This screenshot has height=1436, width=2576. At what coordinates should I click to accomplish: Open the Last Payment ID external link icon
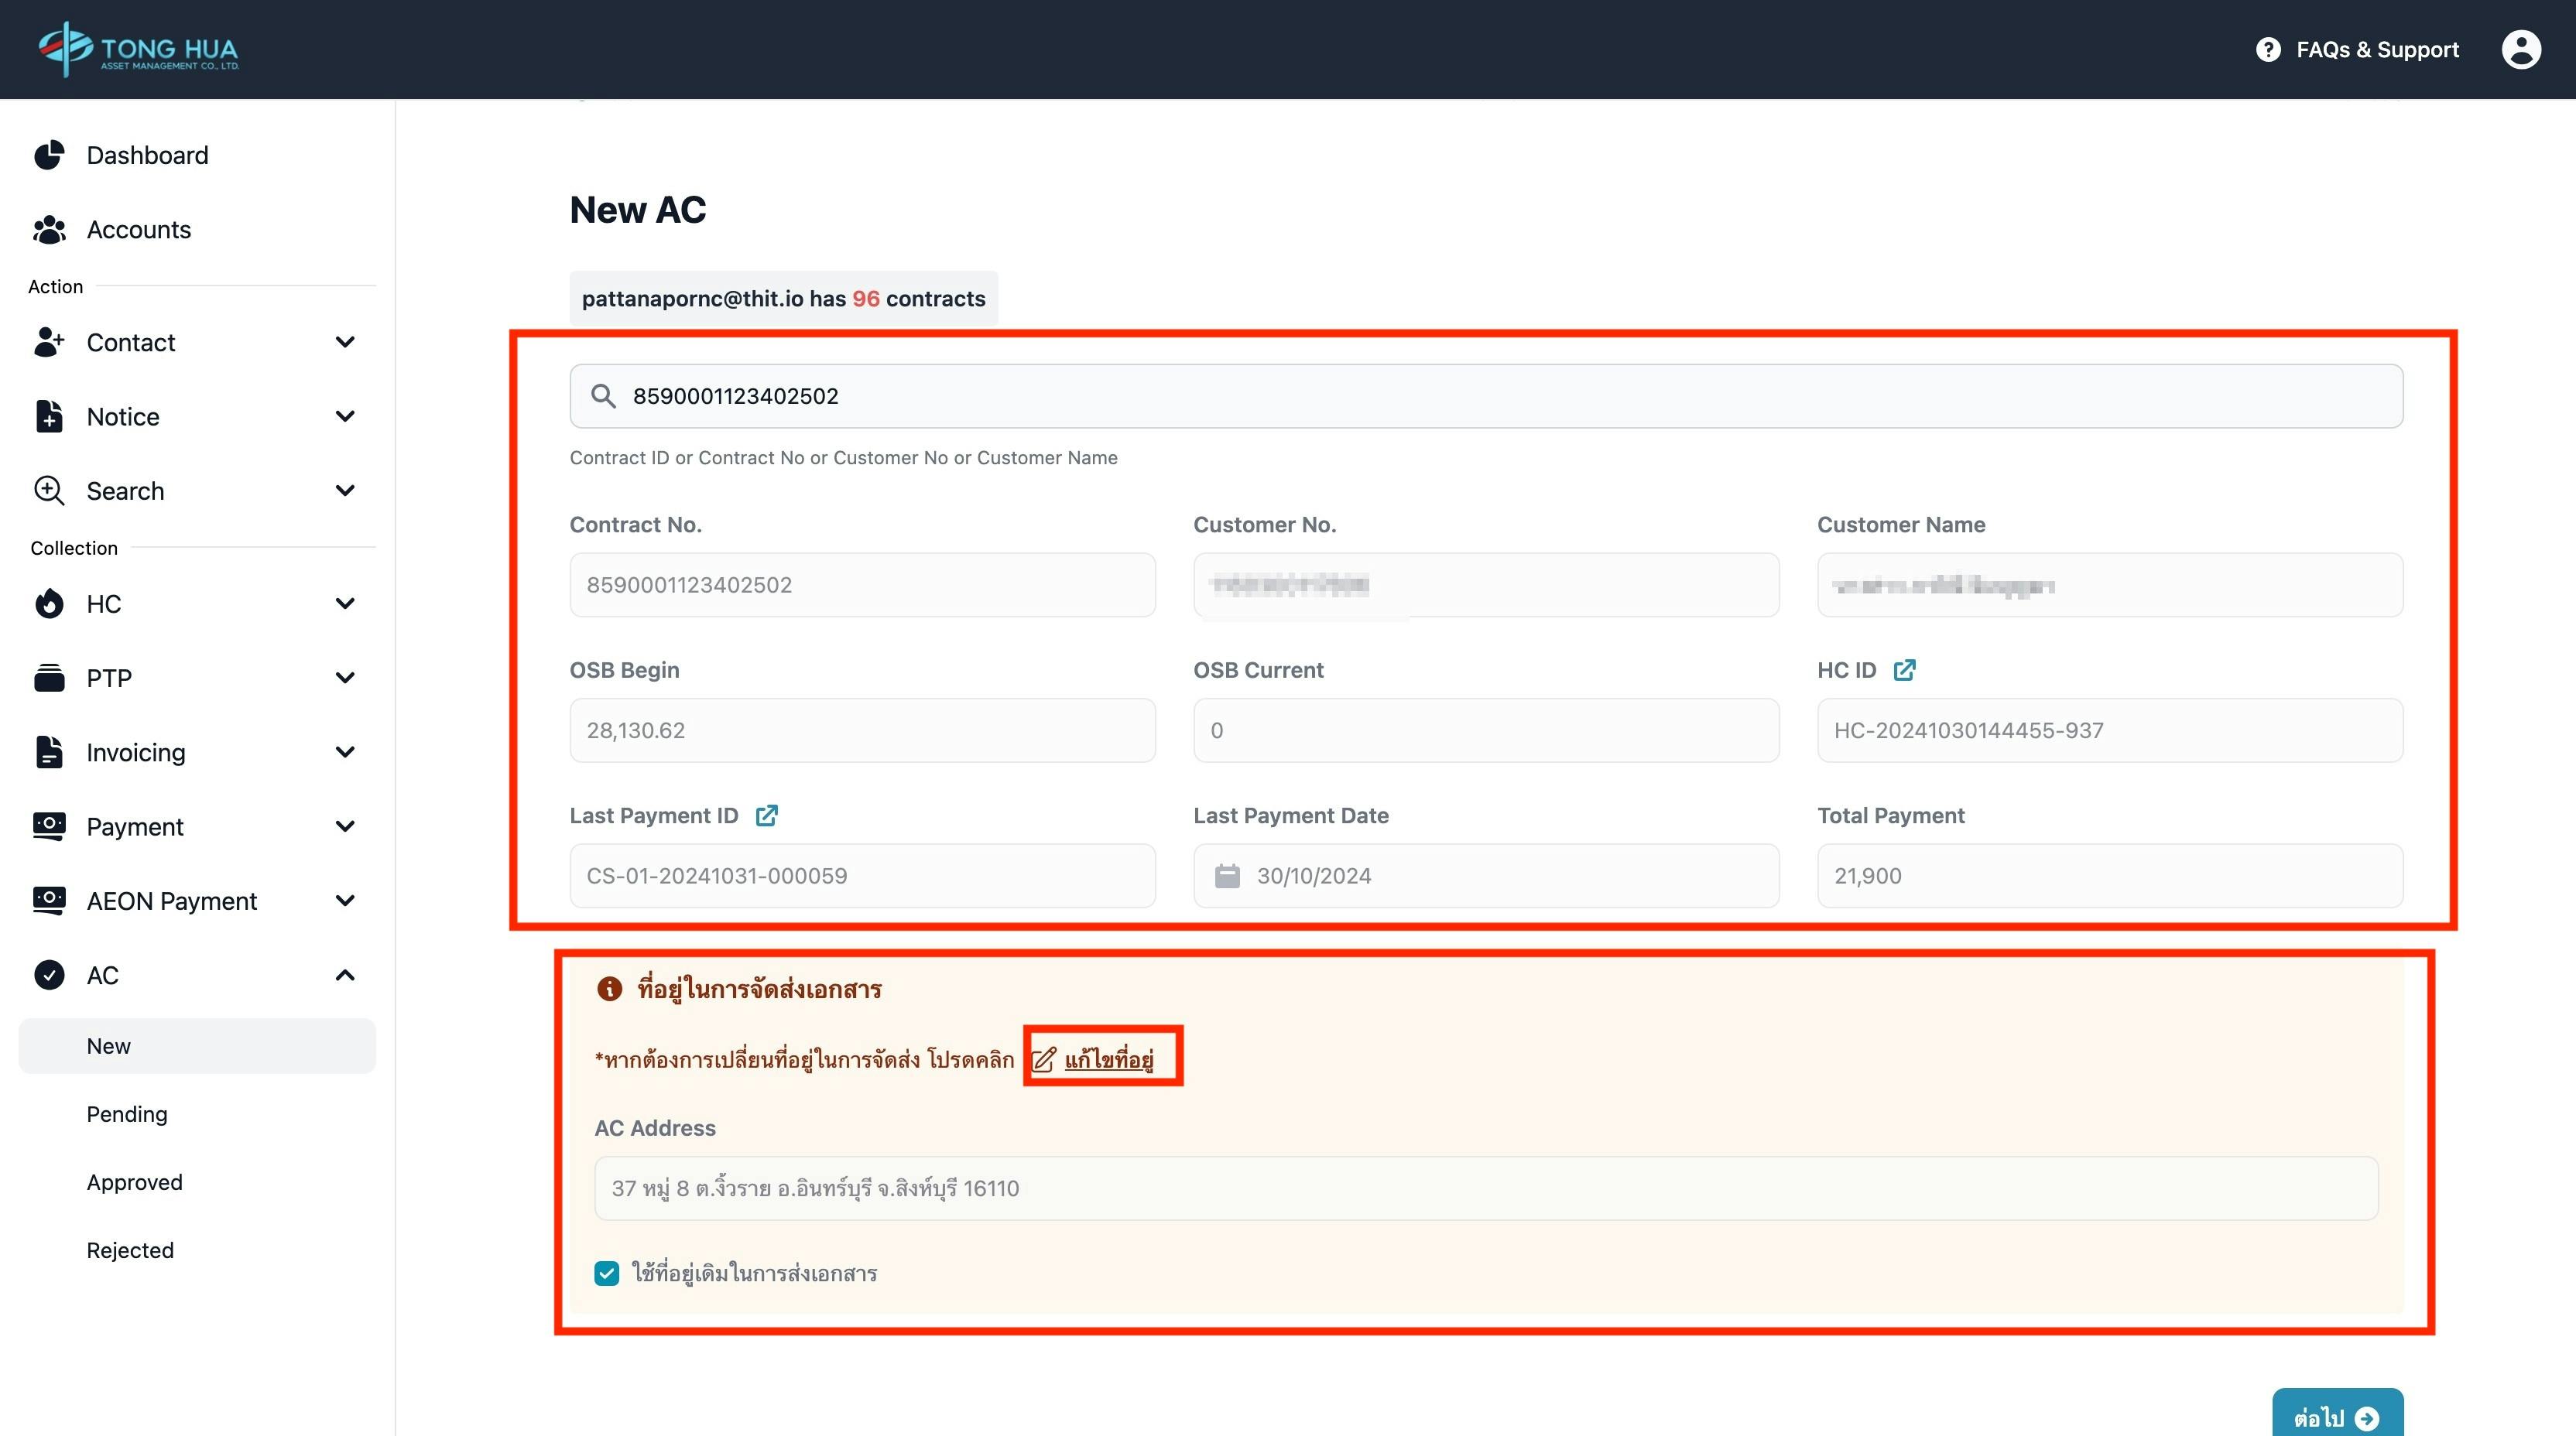[766, 815]
